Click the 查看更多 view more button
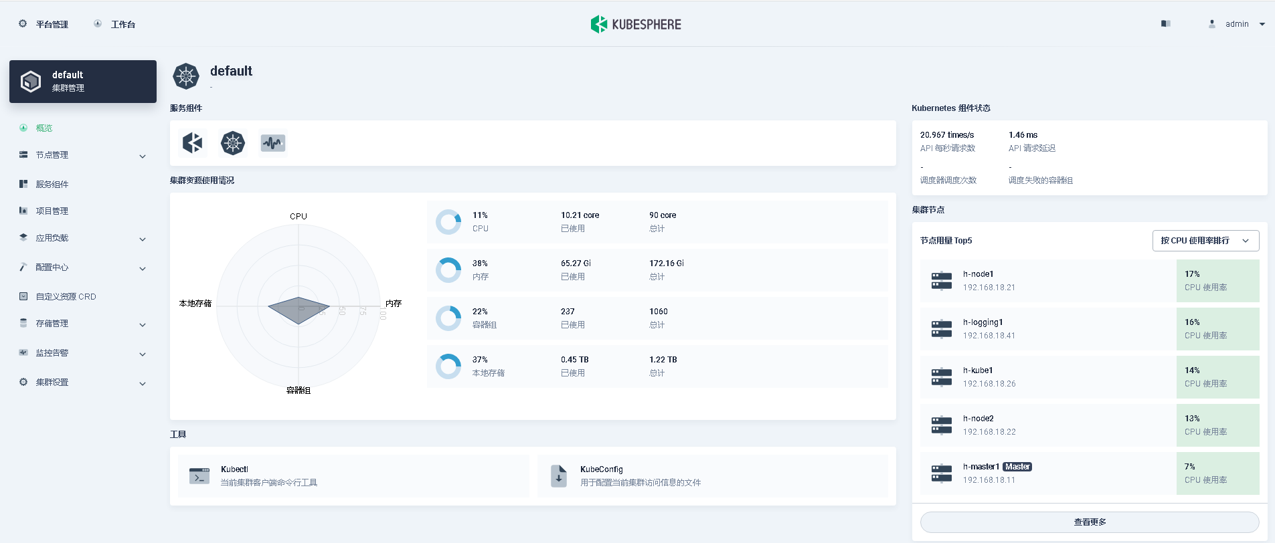The width and height of the screenshot is (1275, 543). [x=1090, y=522]
